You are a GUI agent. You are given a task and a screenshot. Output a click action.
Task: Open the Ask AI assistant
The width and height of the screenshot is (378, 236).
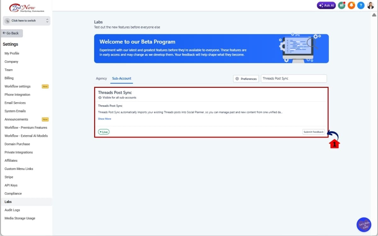pos(326,5)
